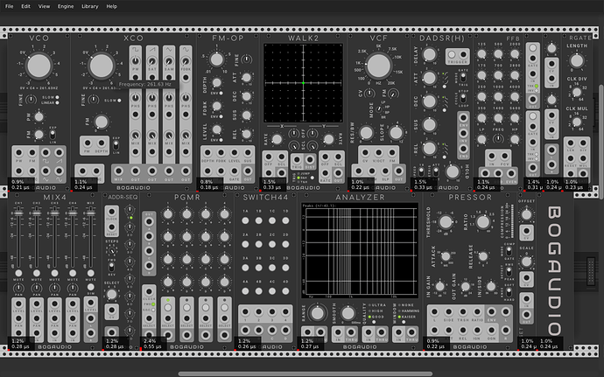This screenshot has height=377, width=604.
Task: Click the MIX4 CH1 level fader
Action: pos(18,213)
